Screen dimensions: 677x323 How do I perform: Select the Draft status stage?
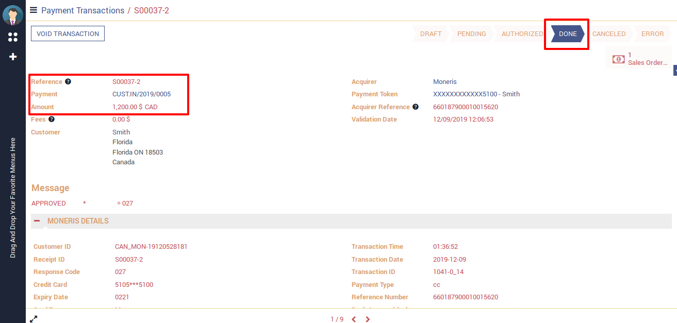click(431, 34)
